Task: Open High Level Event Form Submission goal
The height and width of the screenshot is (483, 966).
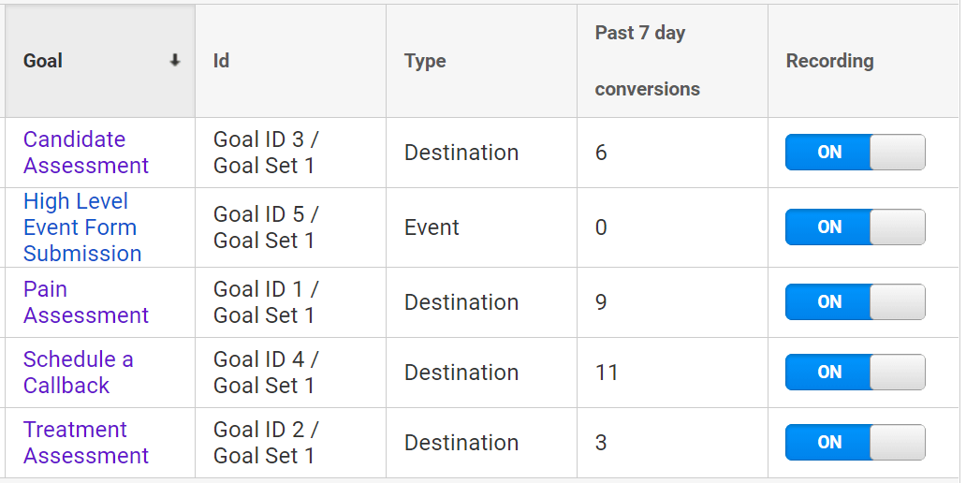Action: click(x=82, y=227)
